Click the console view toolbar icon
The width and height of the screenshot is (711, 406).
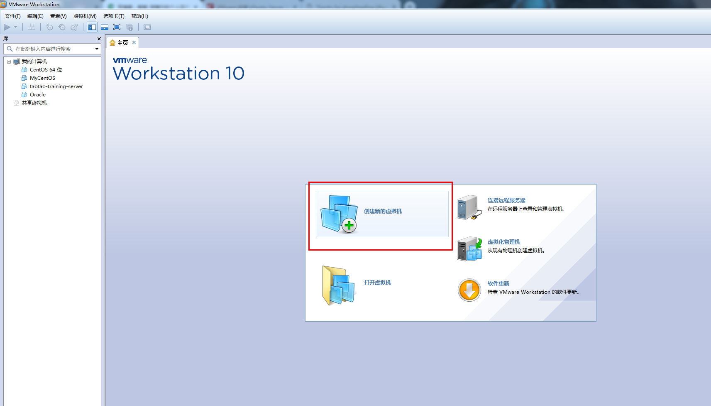[x=147, y=27]
